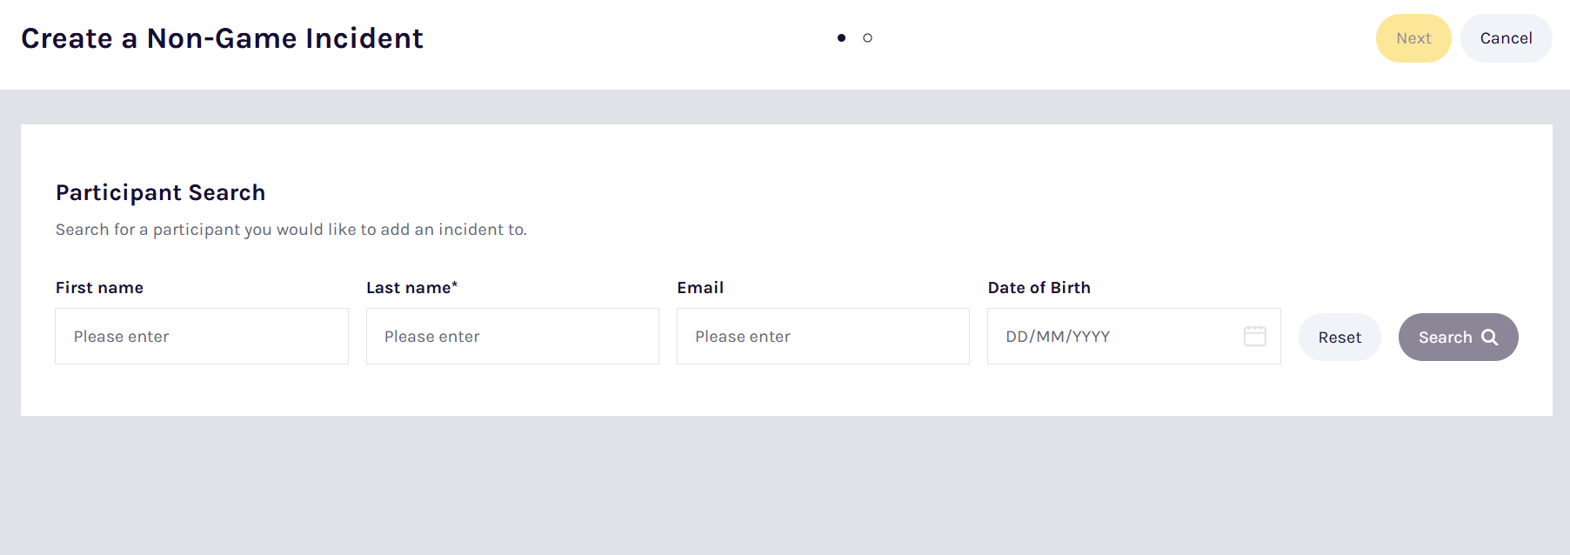Click the DD/MM/YYYY date field
The image size is (1570, 555).
pos(1113,337)
